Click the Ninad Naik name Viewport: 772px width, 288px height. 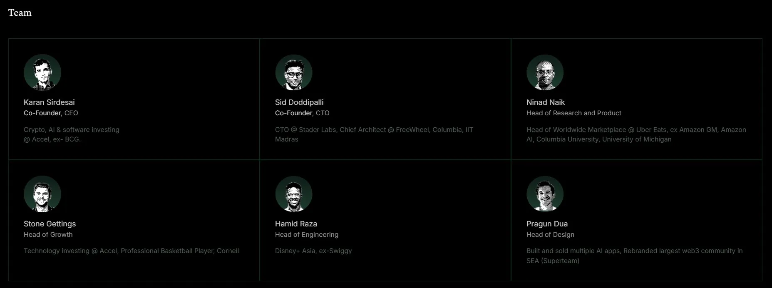(546, 102)
